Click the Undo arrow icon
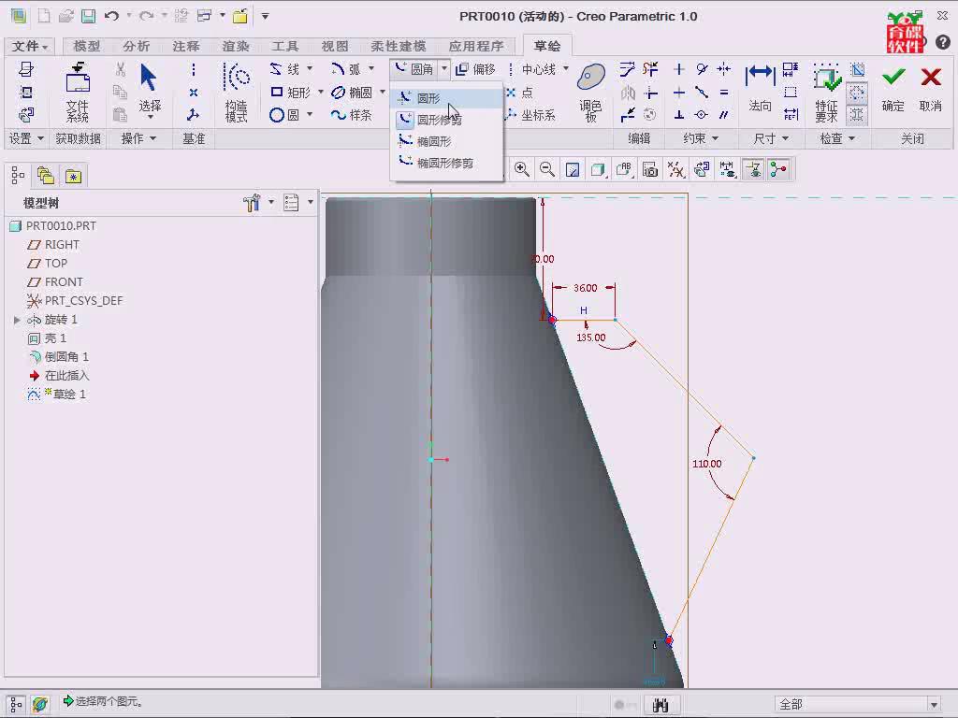This screenshot has width=958, height=718. click(x=111, y=16)
